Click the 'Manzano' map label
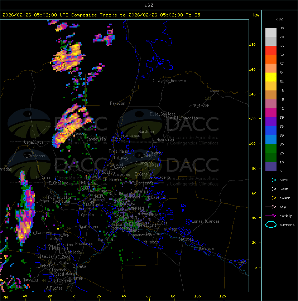This screenshot has width=298, height=301. click(x=30, y=280)
